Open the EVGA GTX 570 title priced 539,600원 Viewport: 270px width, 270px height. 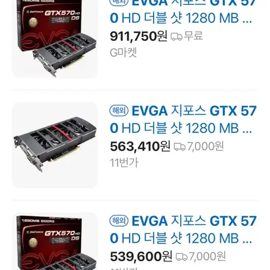coord(183,230)
